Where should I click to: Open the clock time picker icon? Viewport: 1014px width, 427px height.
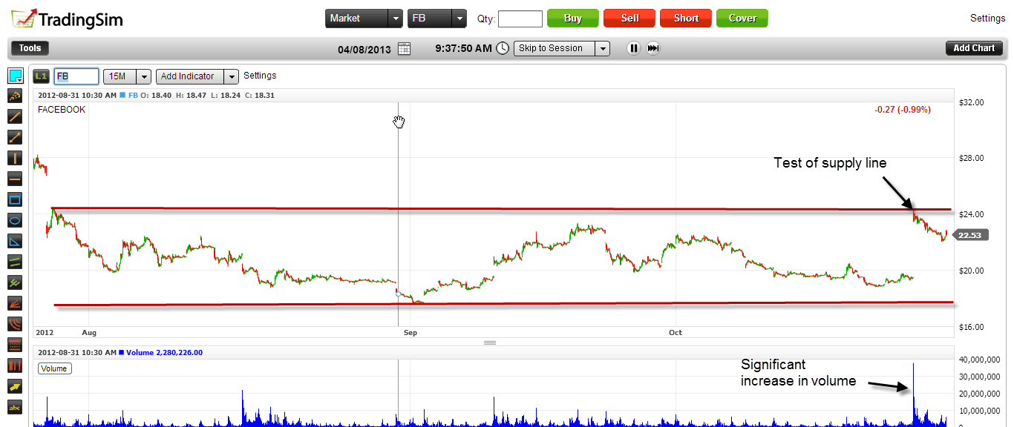coord(503,48)
